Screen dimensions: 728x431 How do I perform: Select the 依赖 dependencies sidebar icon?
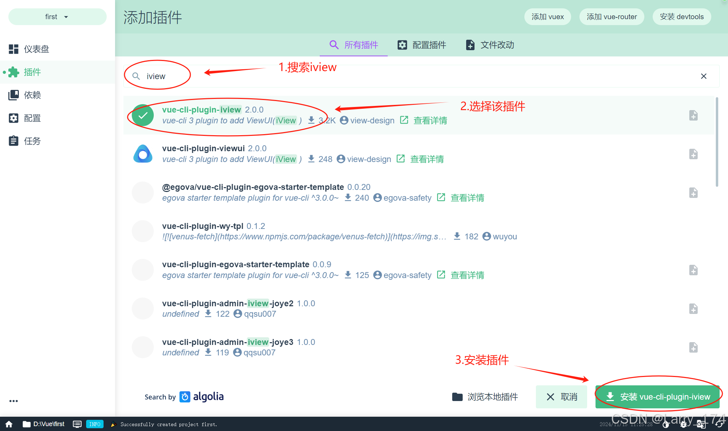pos(13,95)
